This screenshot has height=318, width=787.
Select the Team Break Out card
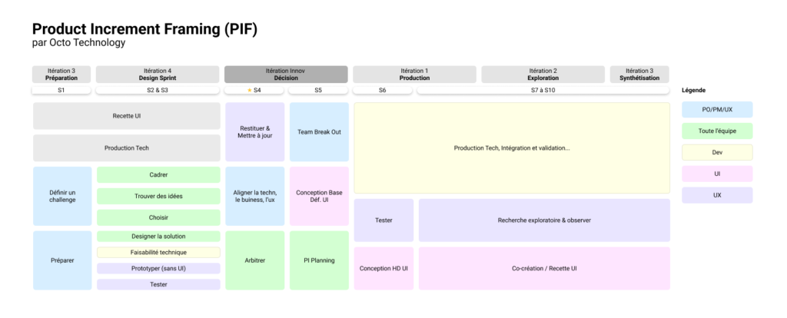(319, 131)
